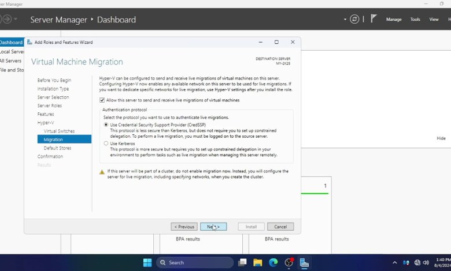Minimize the Add Roles and Features Wizard
The height and width of the screenshot is (271, 451).
coord(261,42)
